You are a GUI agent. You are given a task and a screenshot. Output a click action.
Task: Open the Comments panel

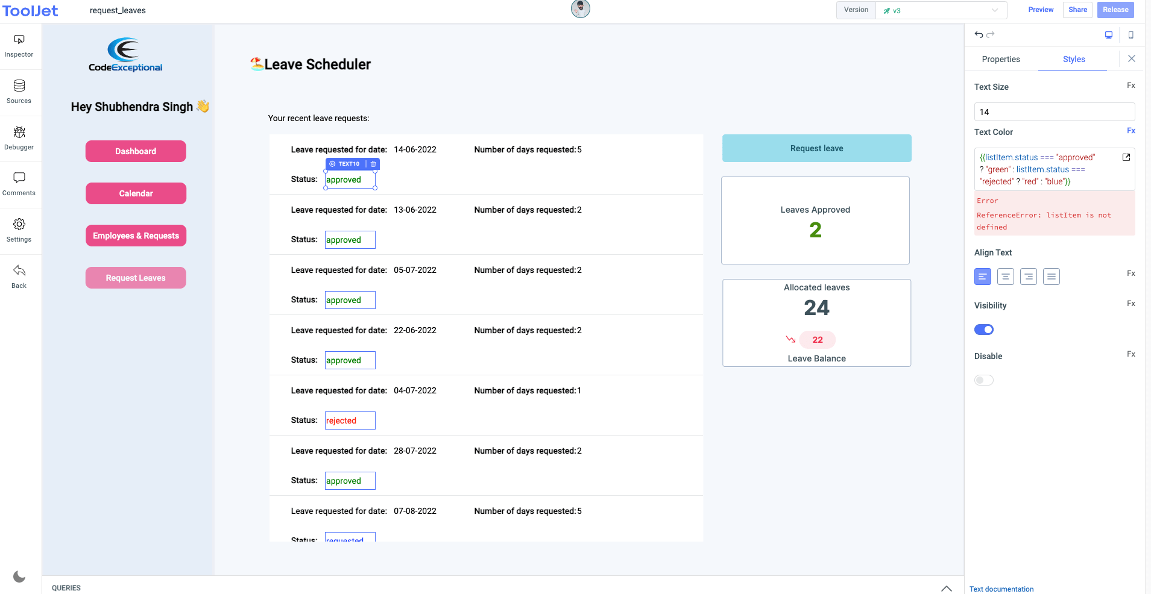(x=19, y=184)
